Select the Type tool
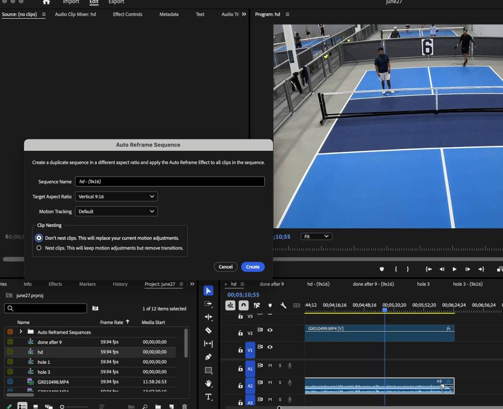This screenshot has width=503, height=409. pyautogui.click(x=208, y=397)
